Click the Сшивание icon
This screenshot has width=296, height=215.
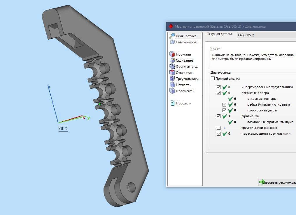(x=172, y=60)
